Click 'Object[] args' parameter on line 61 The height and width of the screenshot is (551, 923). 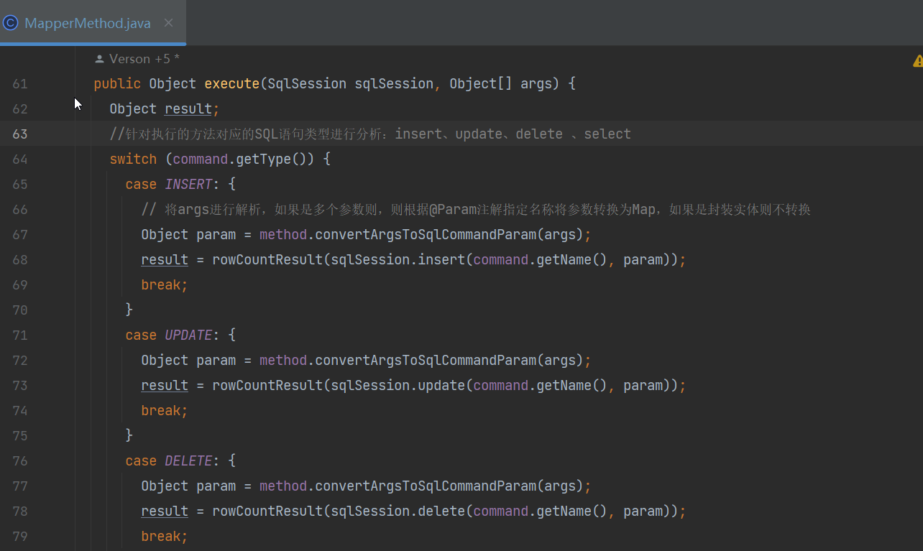click(501, 84)
